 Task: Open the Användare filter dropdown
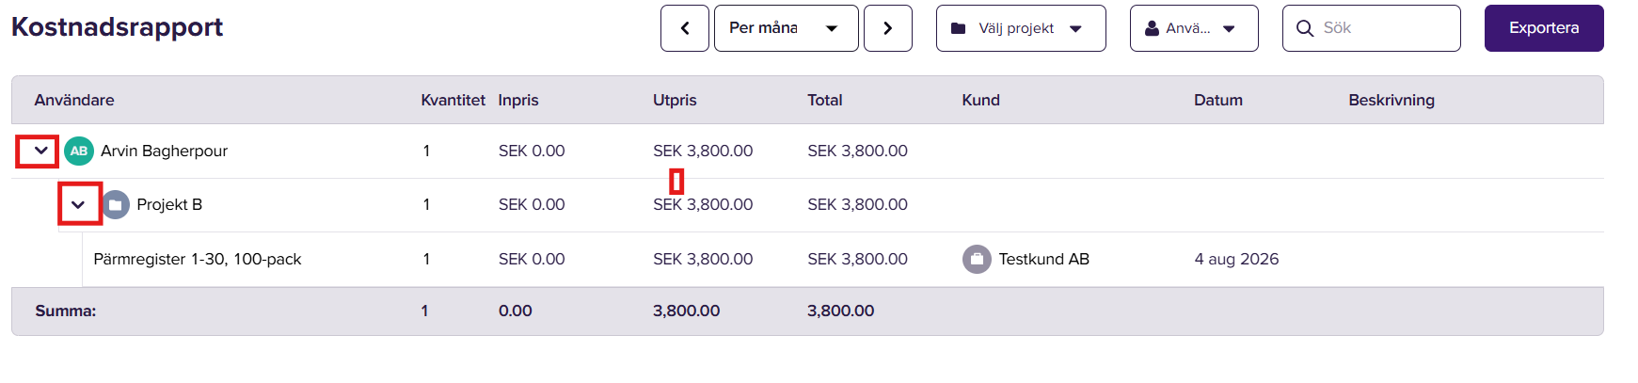tap(1194, 28)
